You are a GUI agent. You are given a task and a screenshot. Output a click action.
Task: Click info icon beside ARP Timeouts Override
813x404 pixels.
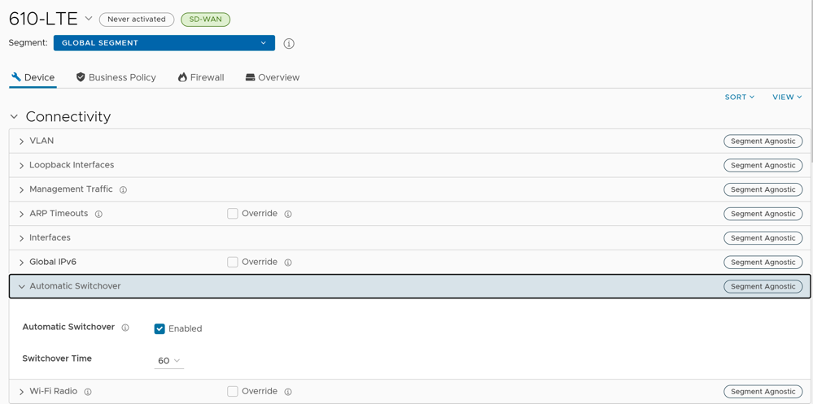pos(288,214)
